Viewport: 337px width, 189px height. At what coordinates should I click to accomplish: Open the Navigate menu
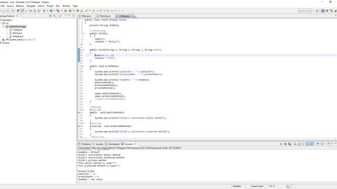click(x=31, y=6)
